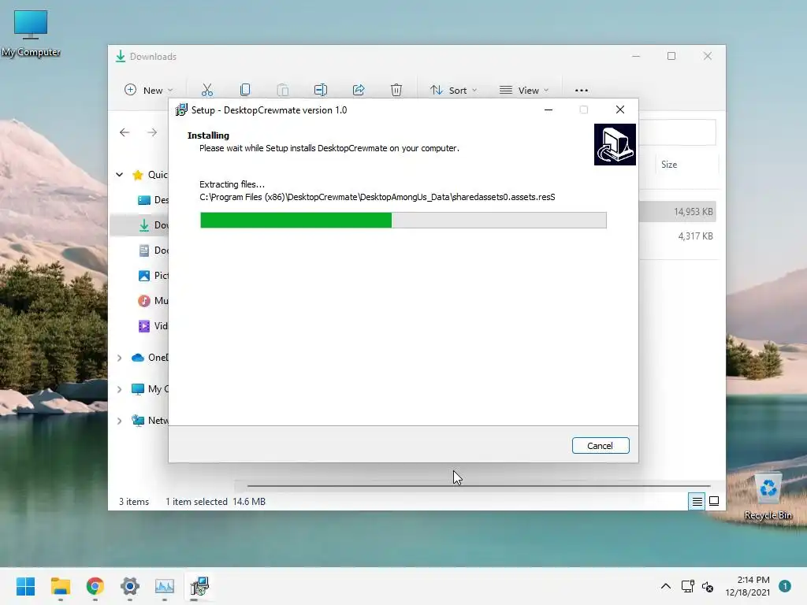
Task: Click the 1 item selected 14.6 MB status text
Action: (x=215, y=502)
